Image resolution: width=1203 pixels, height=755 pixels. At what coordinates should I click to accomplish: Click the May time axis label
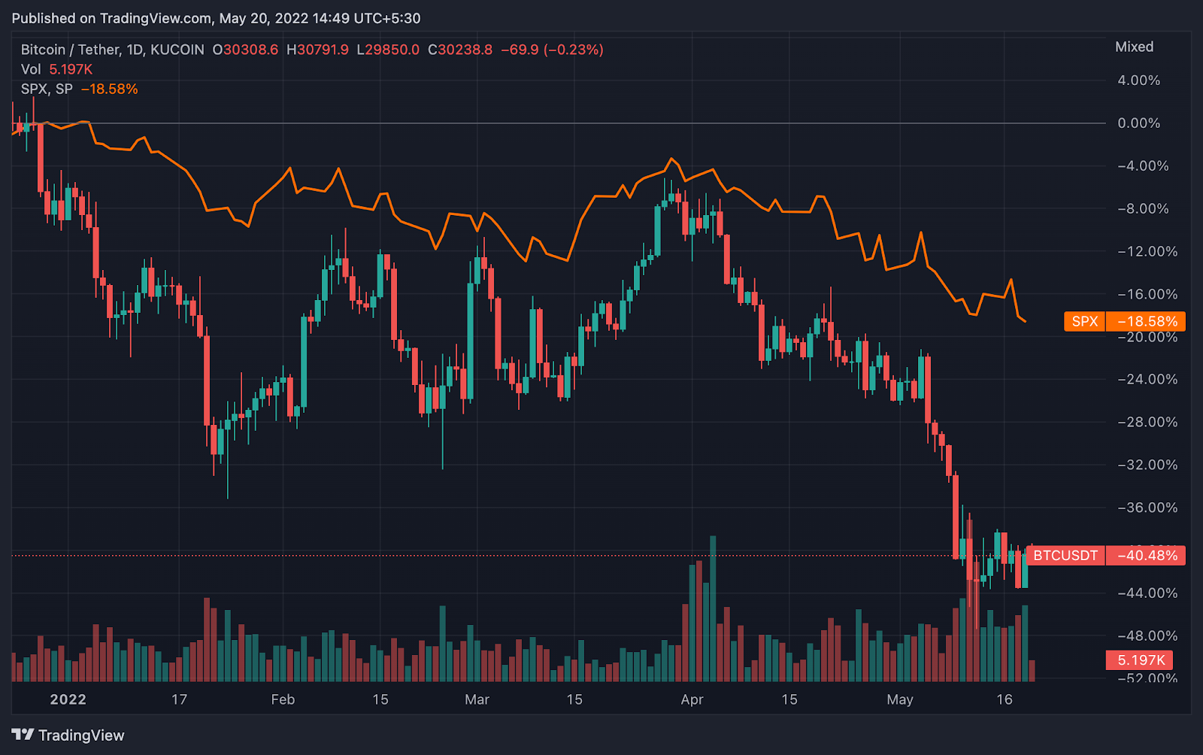[x=900, y=699]
